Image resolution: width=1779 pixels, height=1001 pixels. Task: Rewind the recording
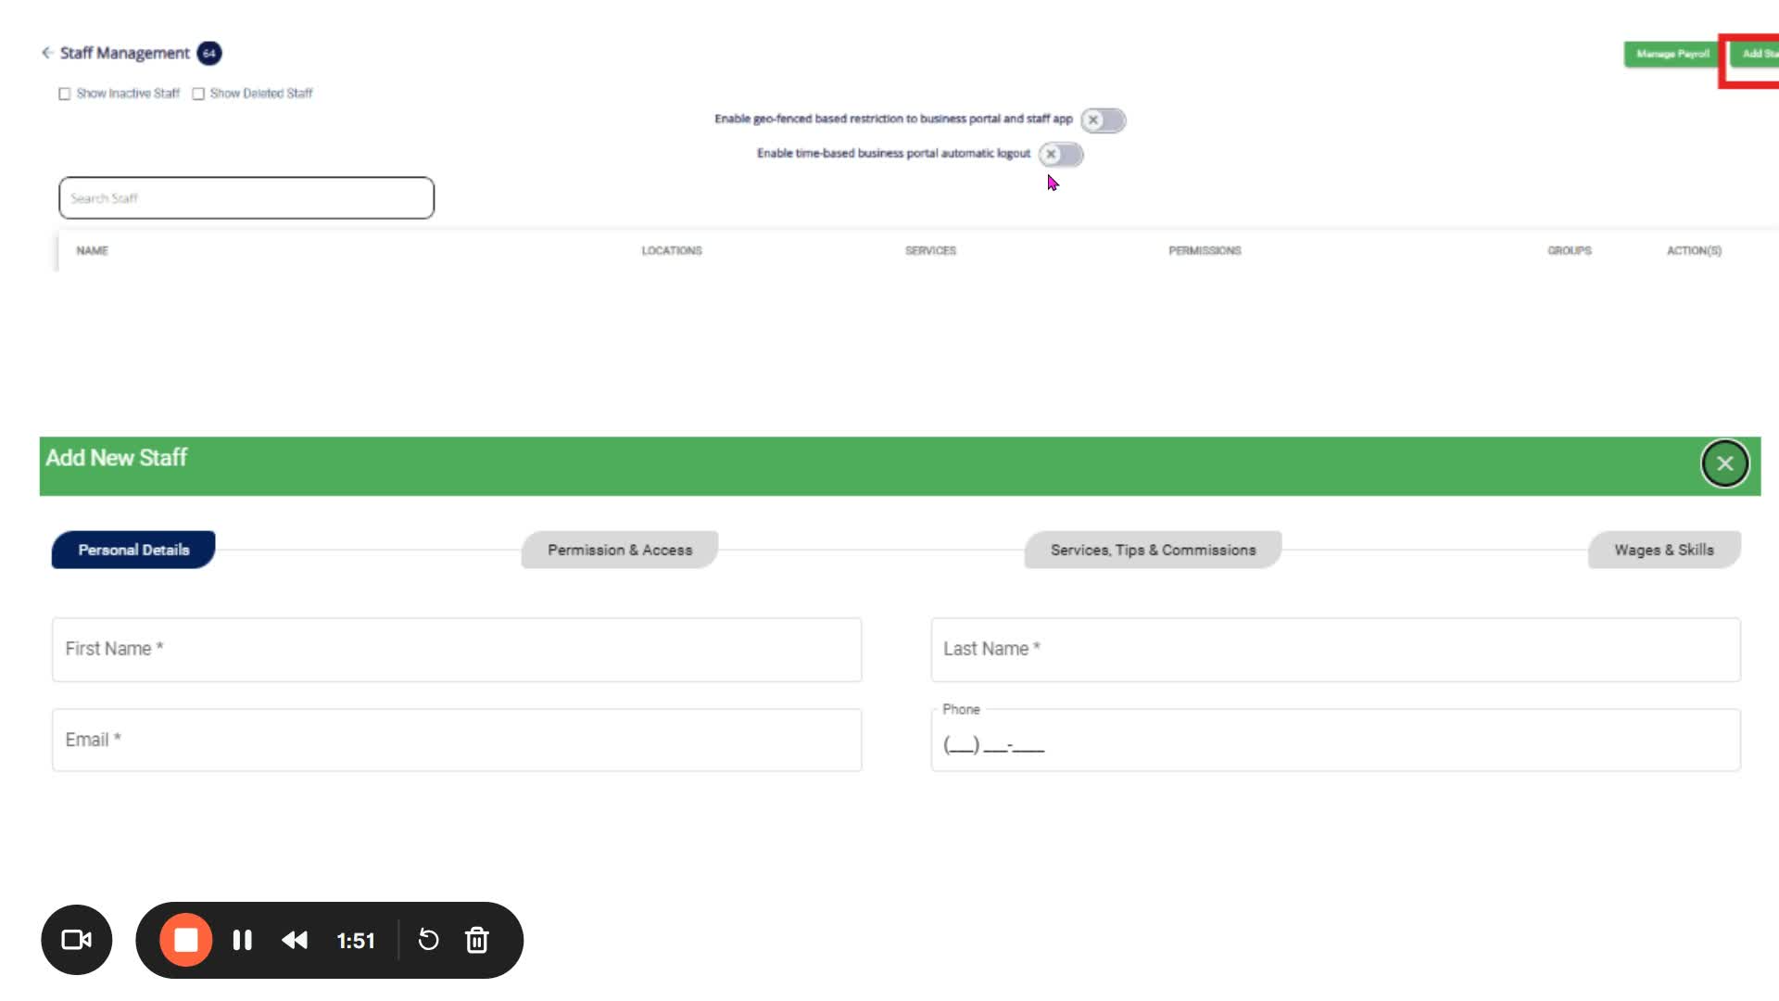(295, 940)
